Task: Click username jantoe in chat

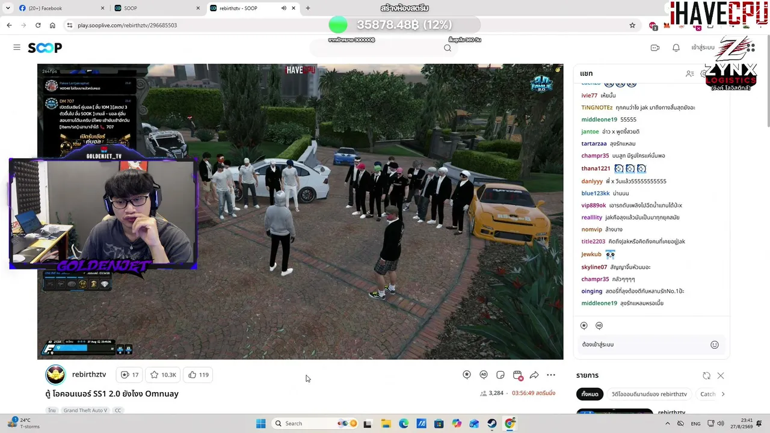Action: 590,132
